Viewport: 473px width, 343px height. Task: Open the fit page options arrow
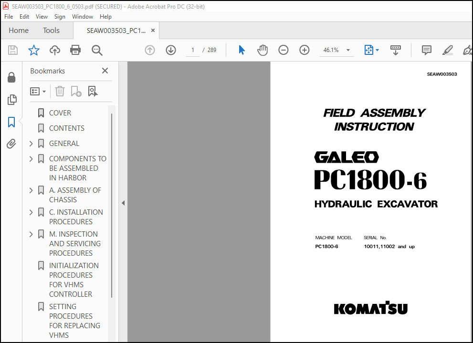point(377,50)
